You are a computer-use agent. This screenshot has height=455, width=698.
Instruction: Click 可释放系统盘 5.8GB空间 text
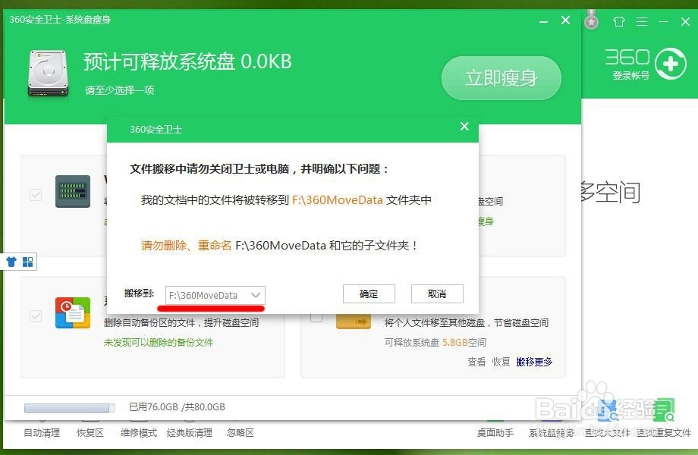(x=435, y=343)
